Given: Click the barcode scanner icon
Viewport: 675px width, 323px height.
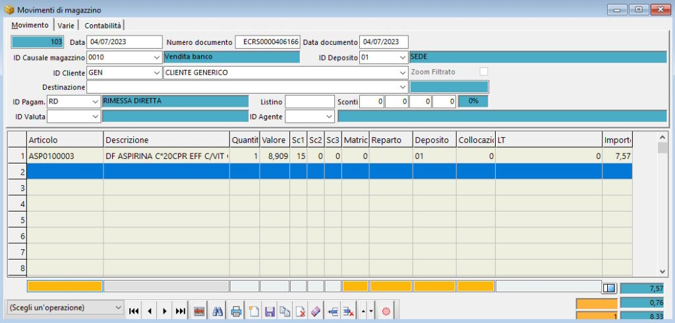Looking at the screenshot, I should [199, 310].
